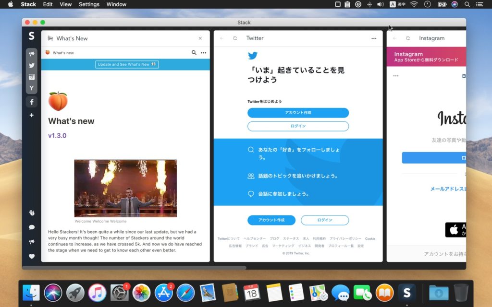This screenshot has width=492, height=307.
Task: Click the megaphone announcements icon in the sidebar
Action: tap(31, 54)
